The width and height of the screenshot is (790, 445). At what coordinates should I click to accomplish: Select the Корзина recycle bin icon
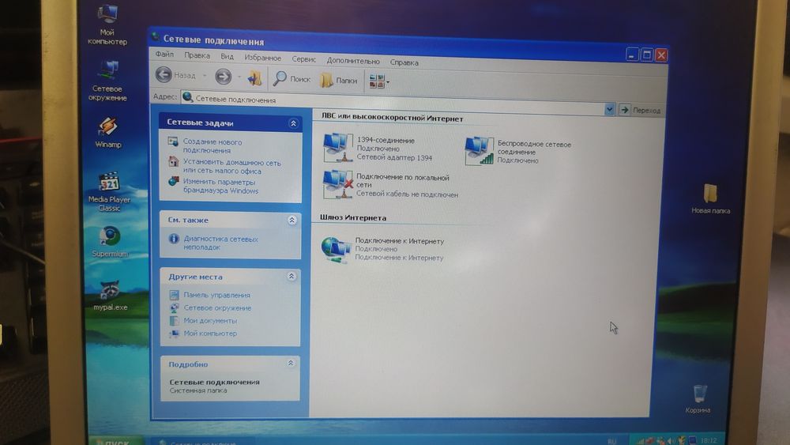698,399
